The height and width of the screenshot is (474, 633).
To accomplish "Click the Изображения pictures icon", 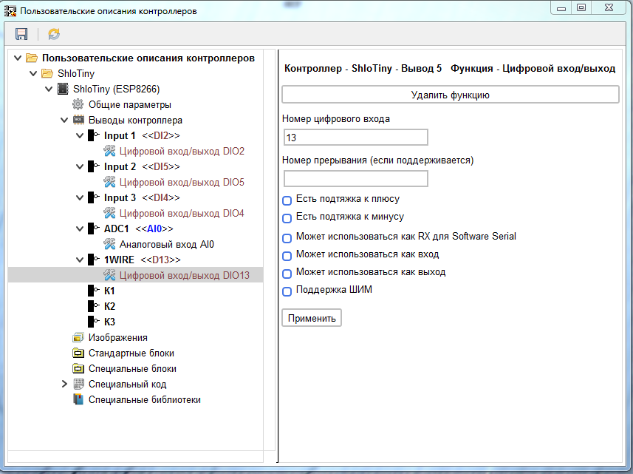I will click(78, 337).
